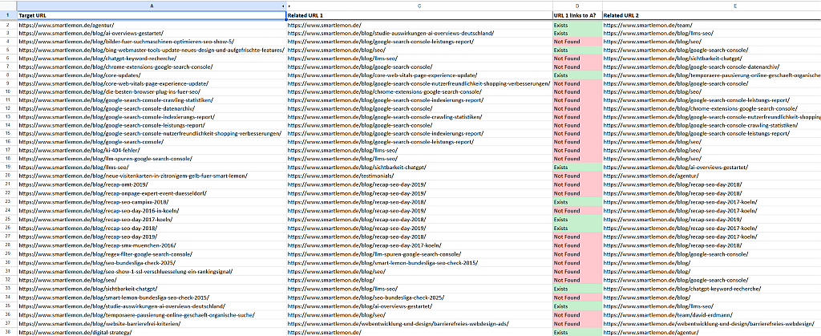Select row 2 by its row number
This screenshot has height=336, width=821.
coord(8,25)
